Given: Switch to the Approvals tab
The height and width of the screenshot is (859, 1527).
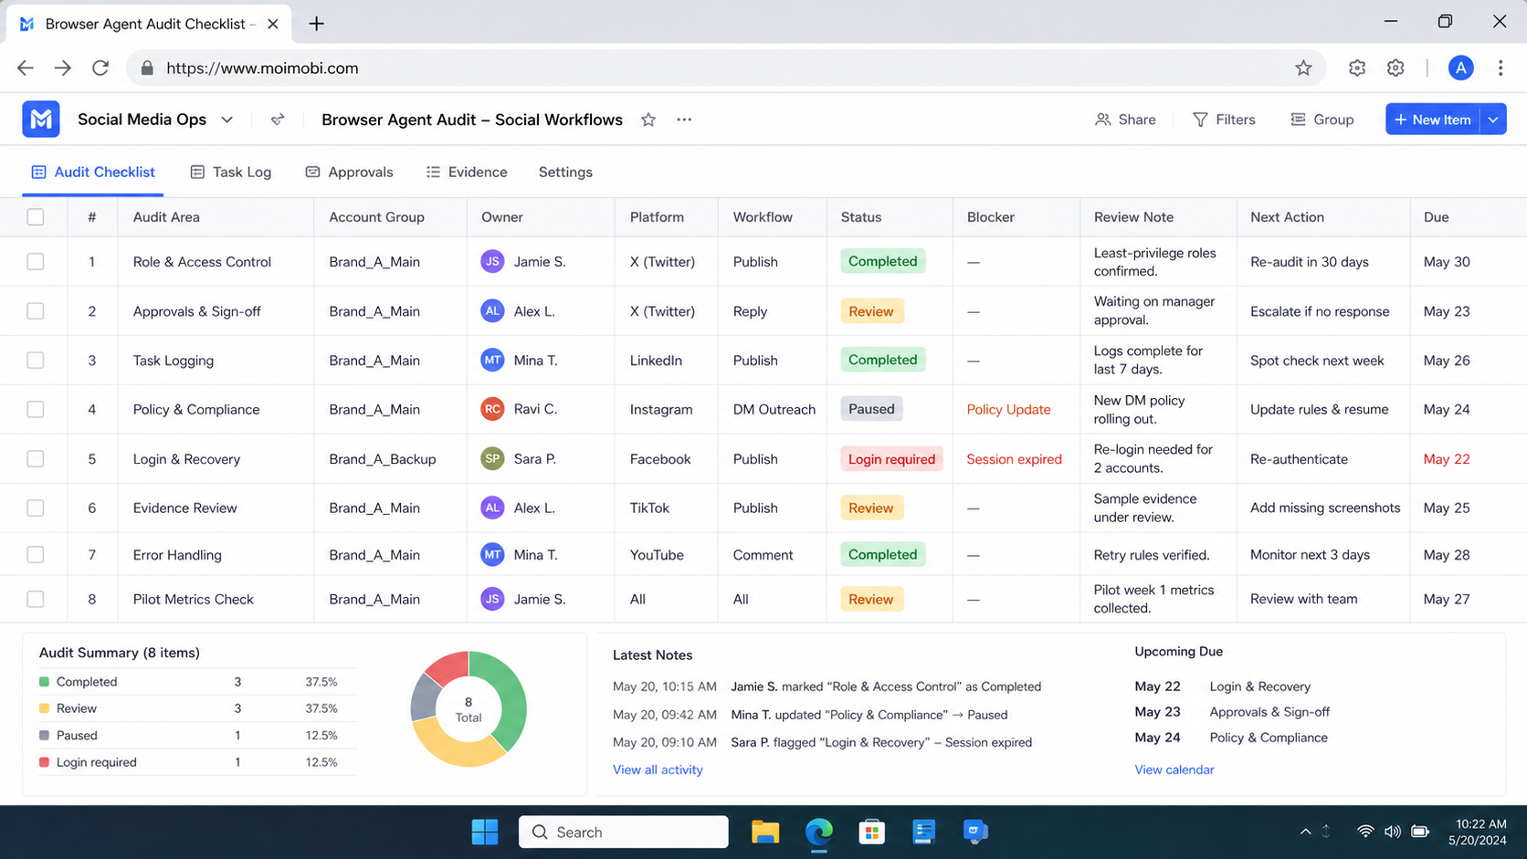Looking at the screenshot, I should [349, 172].
